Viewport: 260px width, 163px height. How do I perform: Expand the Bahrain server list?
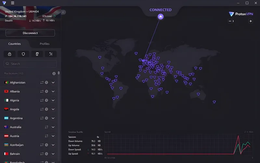coord(53,154)
